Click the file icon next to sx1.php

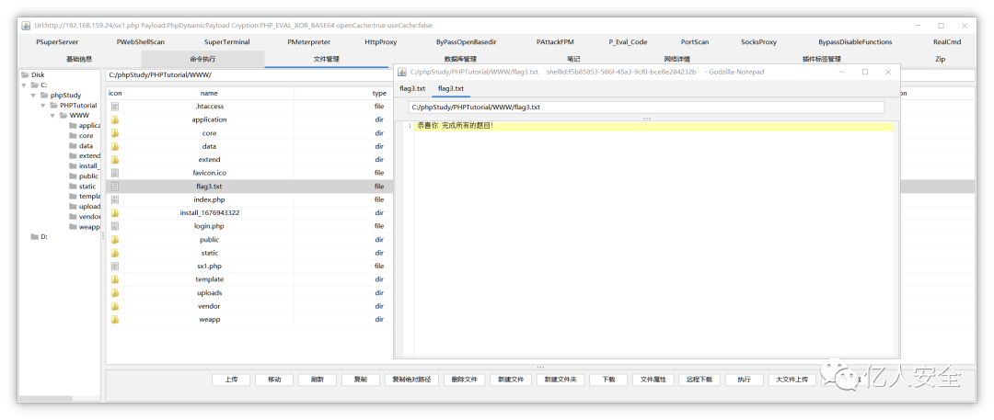coord(115,267)
